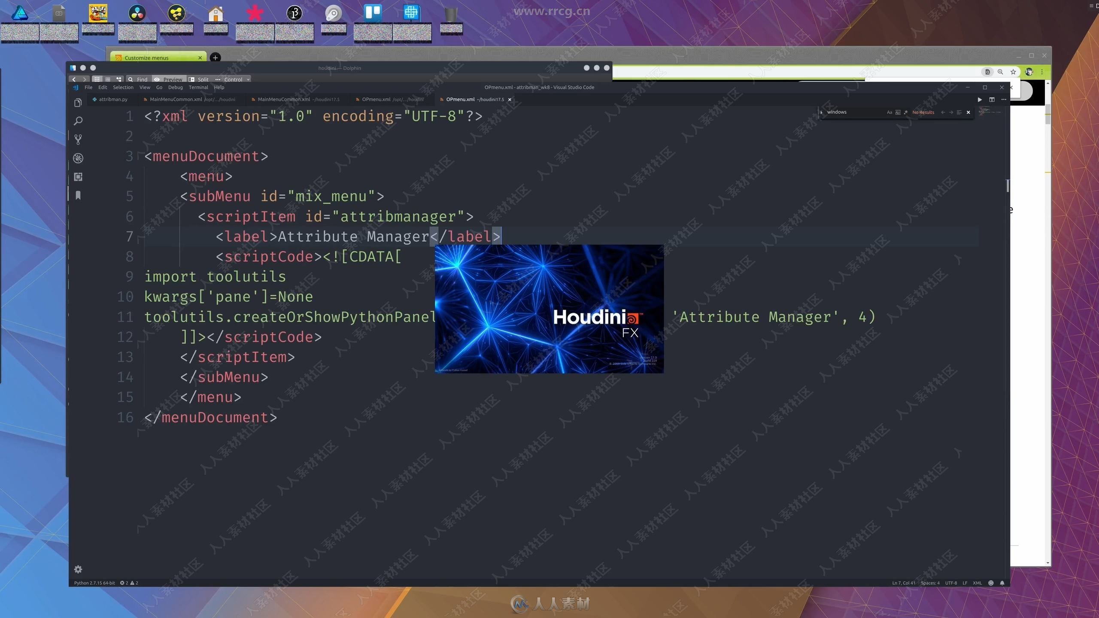Split the editor to the right
1099x618 pixels.
click(992, 100)
